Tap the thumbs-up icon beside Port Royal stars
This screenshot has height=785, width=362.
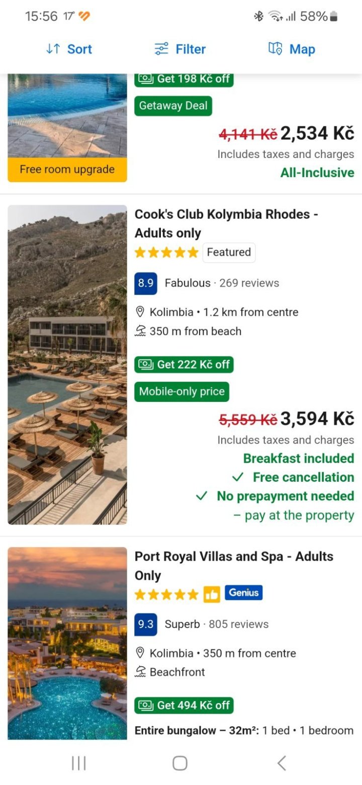tap(212, 594)
